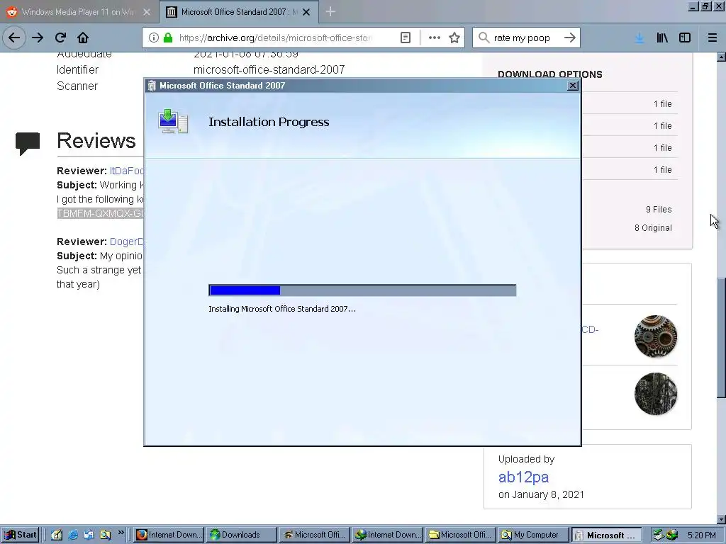Open the hamburger application menu
The height and width of the screenshot is (544, 726).
click(712, 38)
